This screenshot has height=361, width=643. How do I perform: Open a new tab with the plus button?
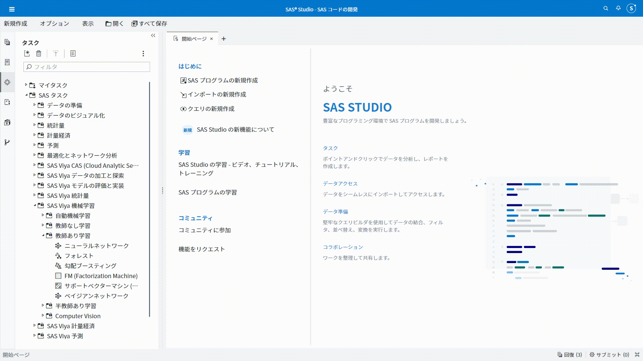pyautogui.click(x=224, y=39)
